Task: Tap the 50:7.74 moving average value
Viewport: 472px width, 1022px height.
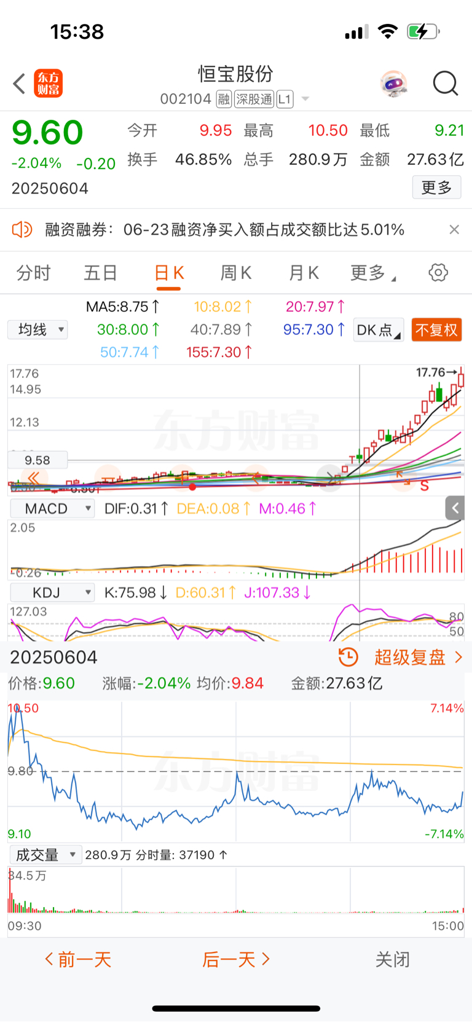Action: click(130, 352)
